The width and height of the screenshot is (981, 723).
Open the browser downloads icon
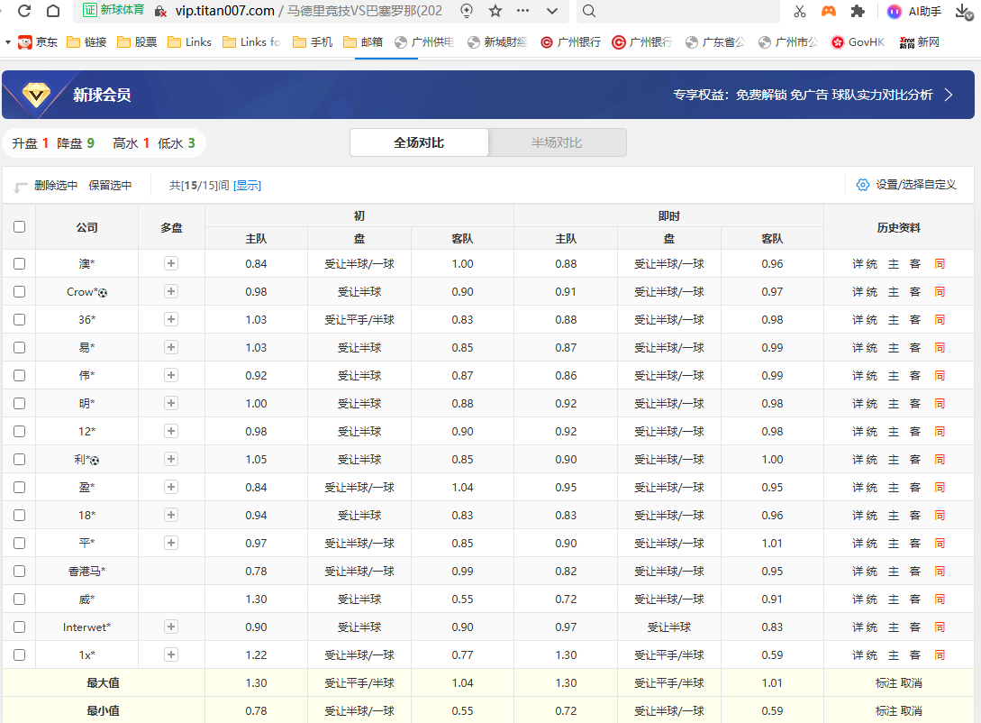point(962,11)
